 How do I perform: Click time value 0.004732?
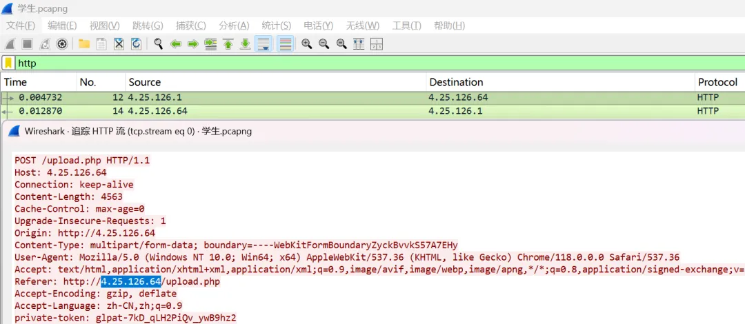click(41, 98)
